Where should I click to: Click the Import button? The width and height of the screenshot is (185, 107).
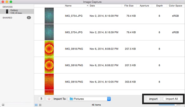[153, 99]
